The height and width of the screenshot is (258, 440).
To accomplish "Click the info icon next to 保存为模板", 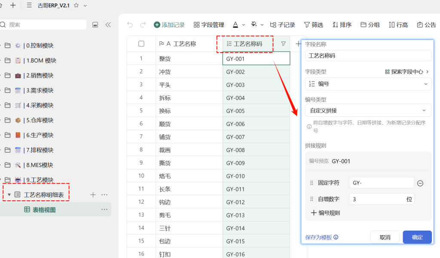I will coord(336,237).
